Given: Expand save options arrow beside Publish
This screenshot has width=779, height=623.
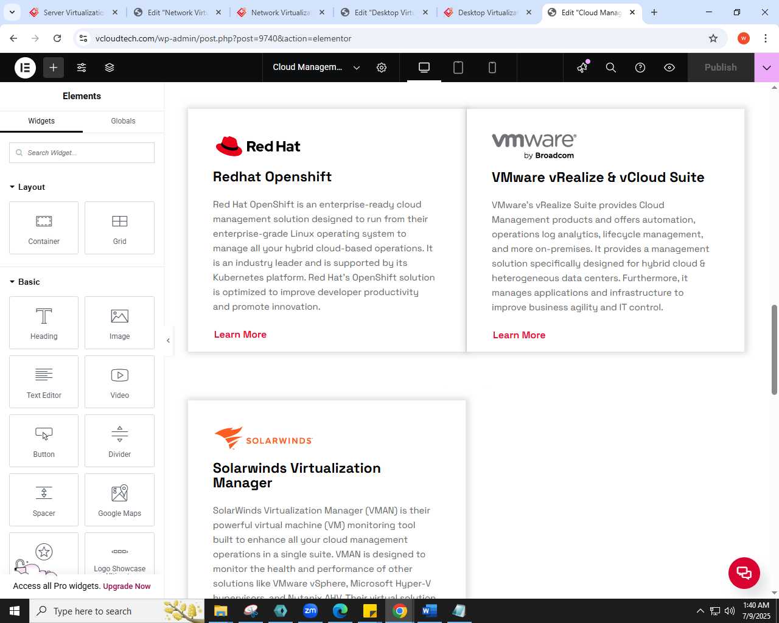Looking at the screenshot, I should point(767,68).
